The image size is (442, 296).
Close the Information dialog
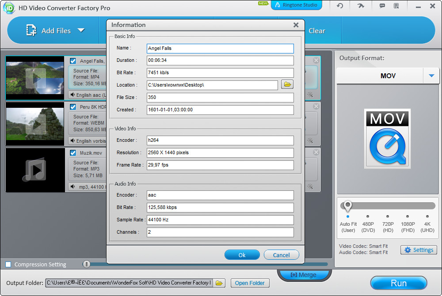coord(296,25)
